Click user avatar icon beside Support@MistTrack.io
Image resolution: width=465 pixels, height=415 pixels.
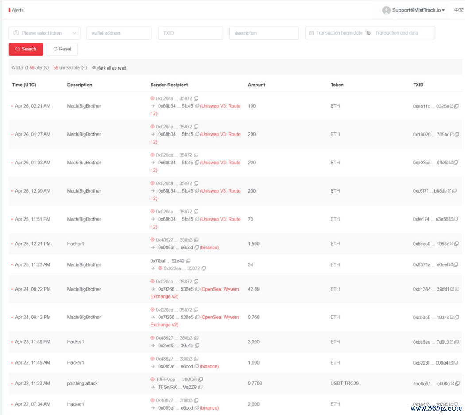[386, 10]
